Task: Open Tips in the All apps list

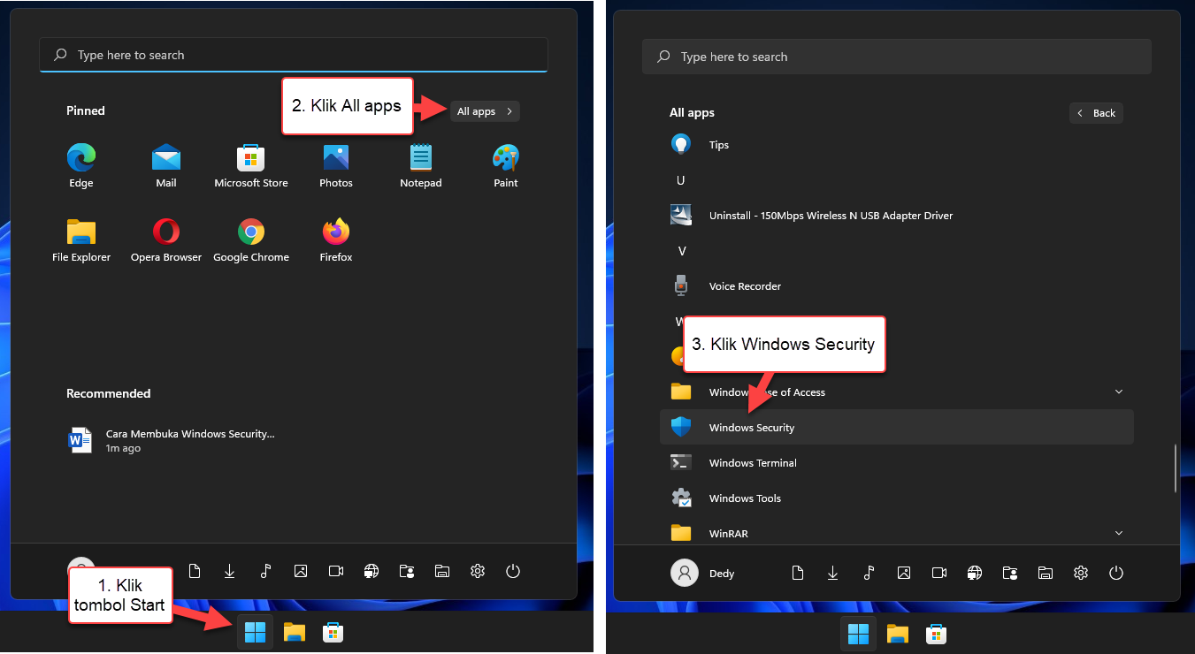Action: point(897,145)
